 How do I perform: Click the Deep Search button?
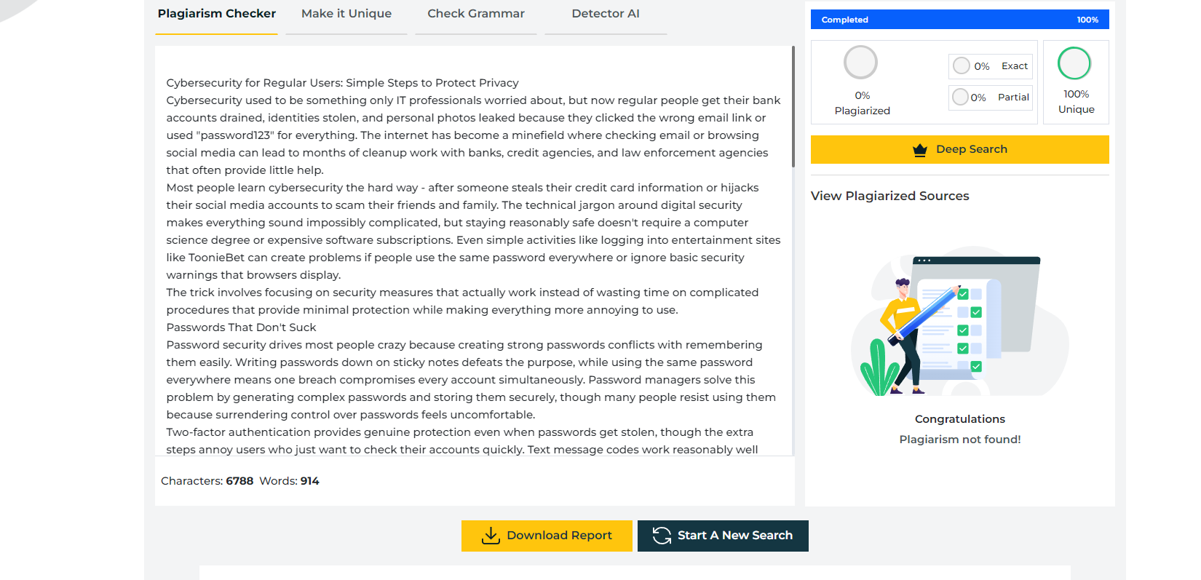[960, 149]
